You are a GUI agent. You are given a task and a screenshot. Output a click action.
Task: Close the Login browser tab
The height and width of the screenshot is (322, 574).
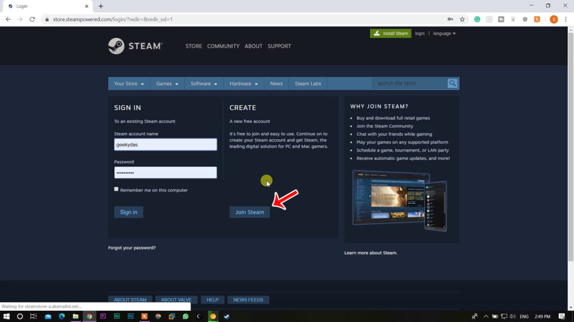pyautogui.click(x=87, y=6)
